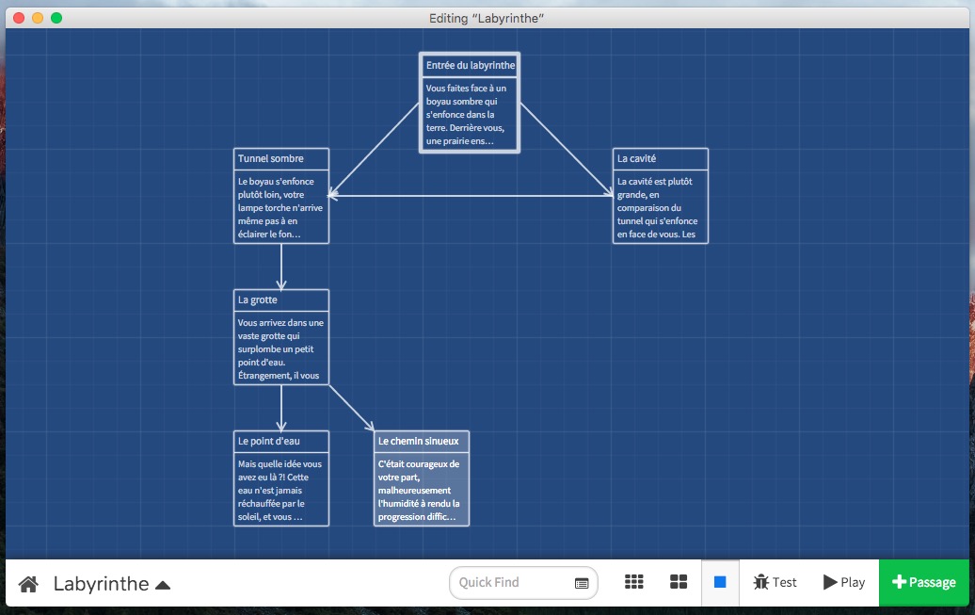Screen dimensions: 975x615
Task: Select the "Entrée du labyrinthe" passage
Action: coord(470,102)
